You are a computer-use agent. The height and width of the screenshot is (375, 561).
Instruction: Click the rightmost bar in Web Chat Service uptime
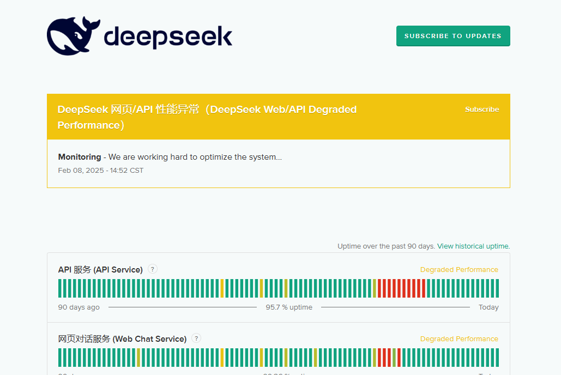click(x=497, y=358)
